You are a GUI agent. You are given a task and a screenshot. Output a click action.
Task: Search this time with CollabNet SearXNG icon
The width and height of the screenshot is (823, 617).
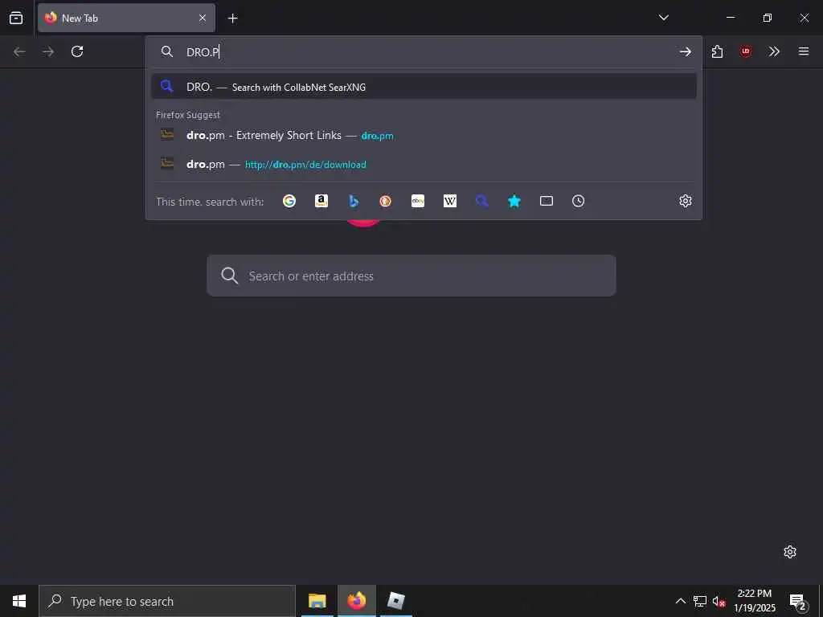click(482, 201)
